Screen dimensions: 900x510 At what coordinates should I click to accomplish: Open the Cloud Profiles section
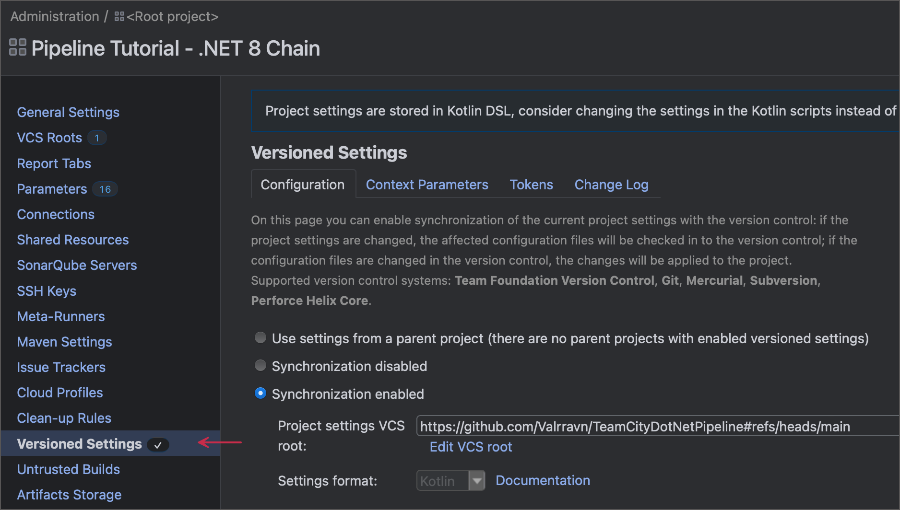[59, 393]
